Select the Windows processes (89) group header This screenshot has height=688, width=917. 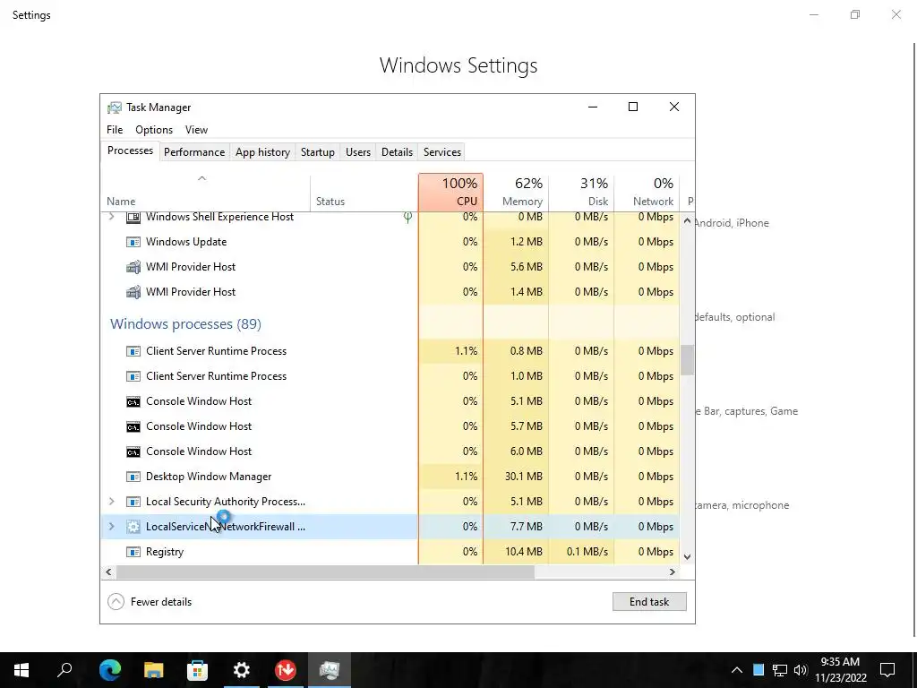click(x=186, y=324)
